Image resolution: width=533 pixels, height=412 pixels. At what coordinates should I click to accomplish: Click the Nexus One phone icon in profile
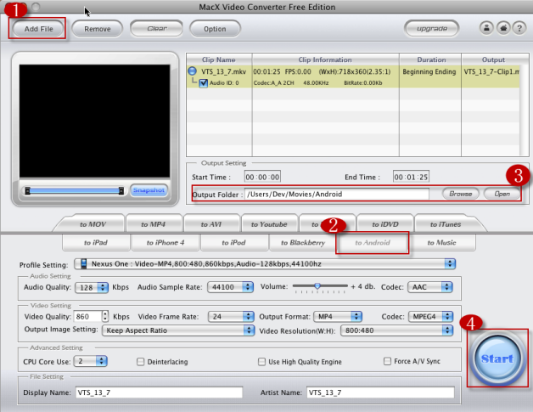(x=84, y=263)
